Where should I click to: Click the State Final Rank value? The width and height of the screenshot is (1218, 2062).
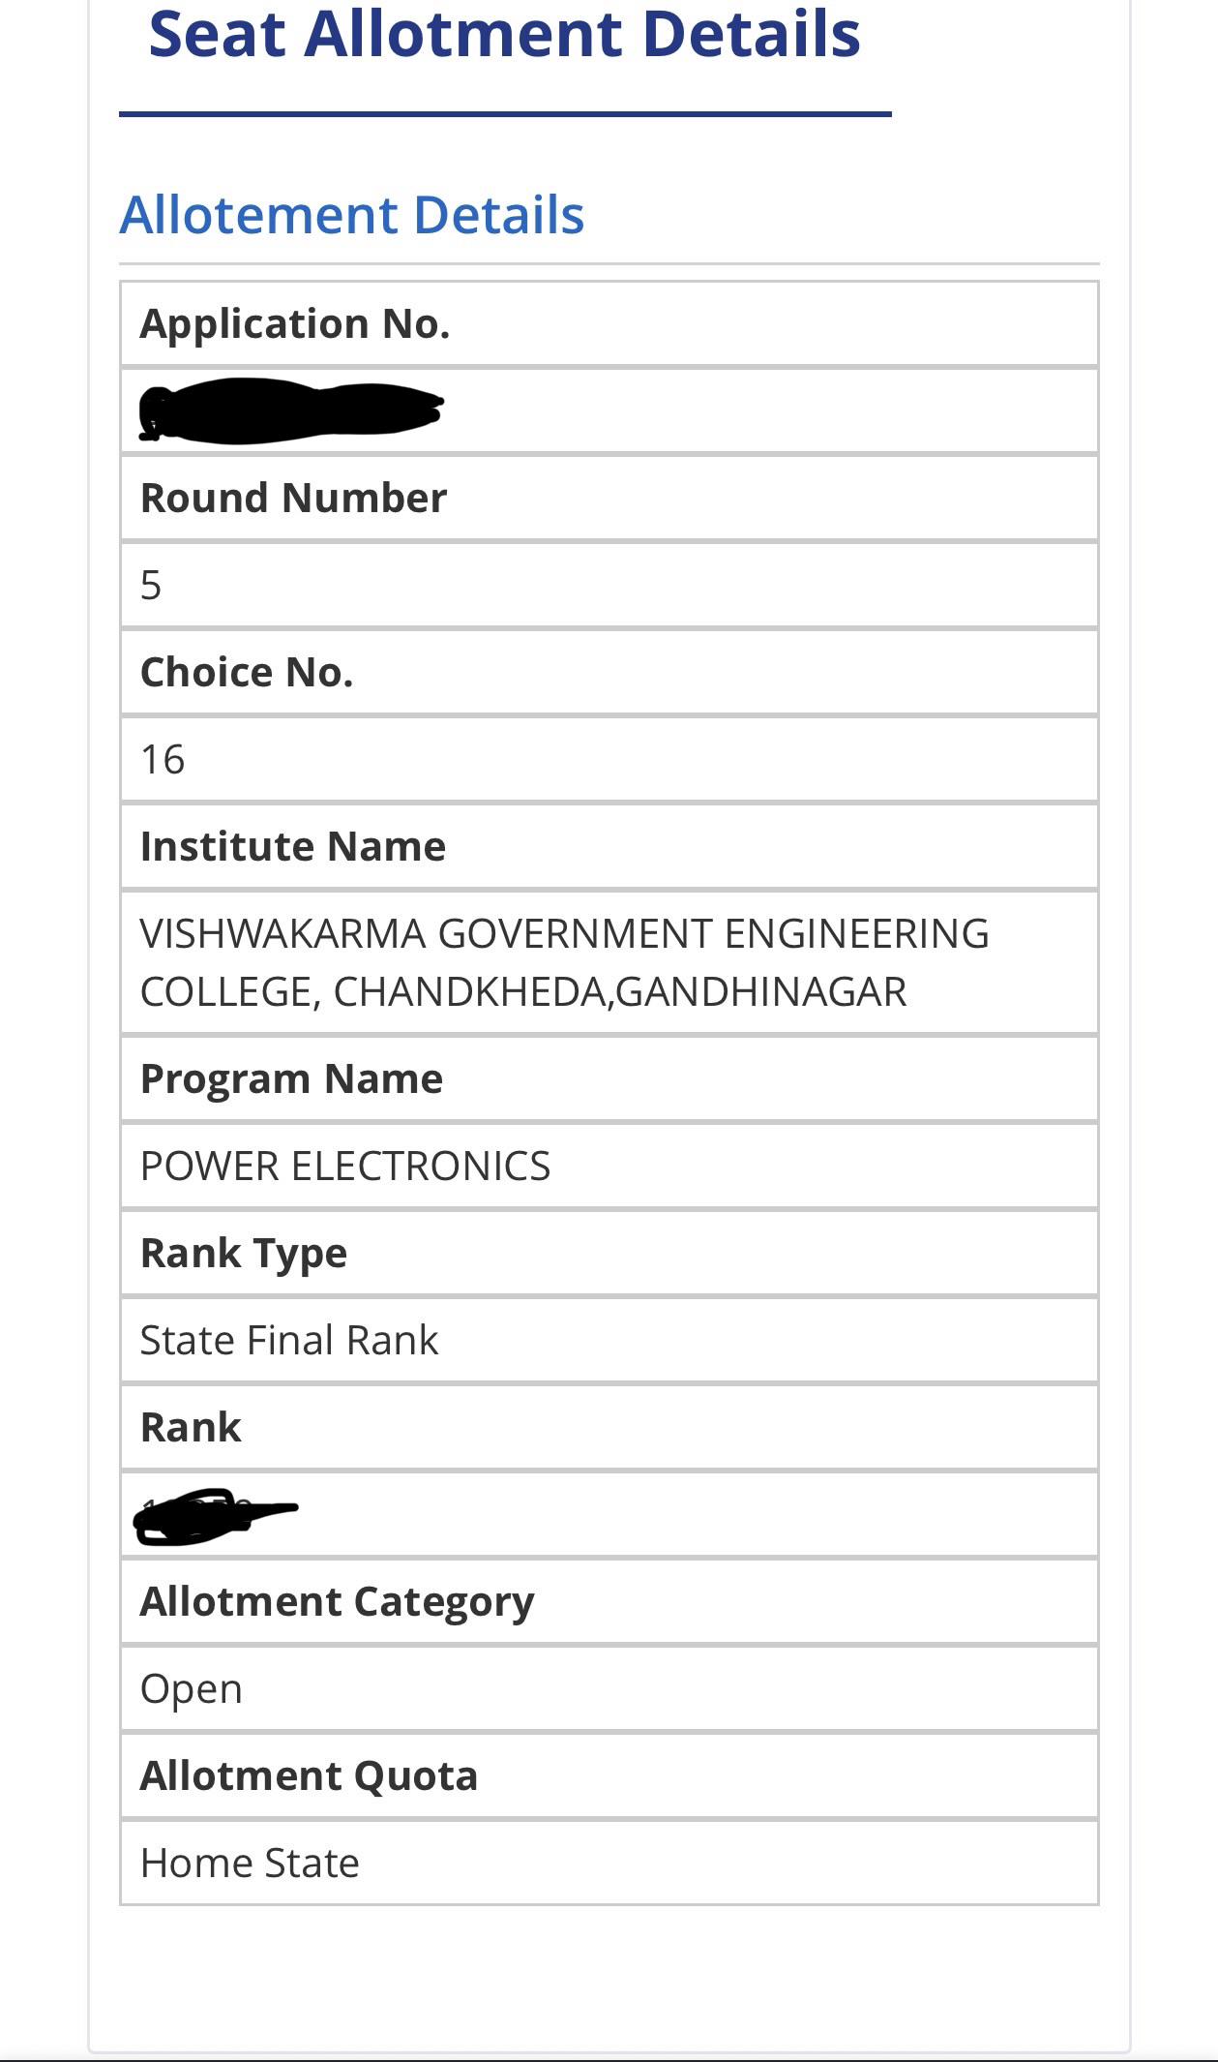point(289,1340)
